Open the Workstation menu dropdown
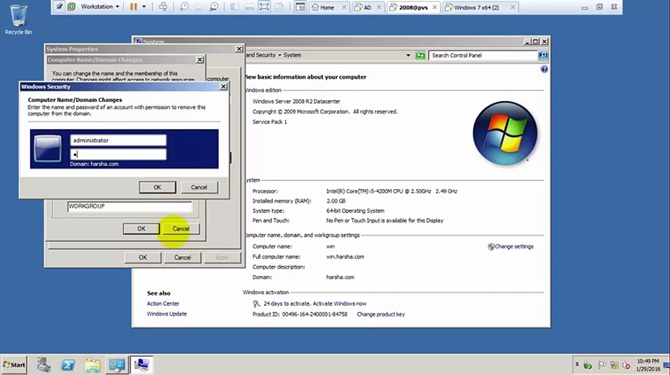Screen dimensions: 670x375 [99, 7]
